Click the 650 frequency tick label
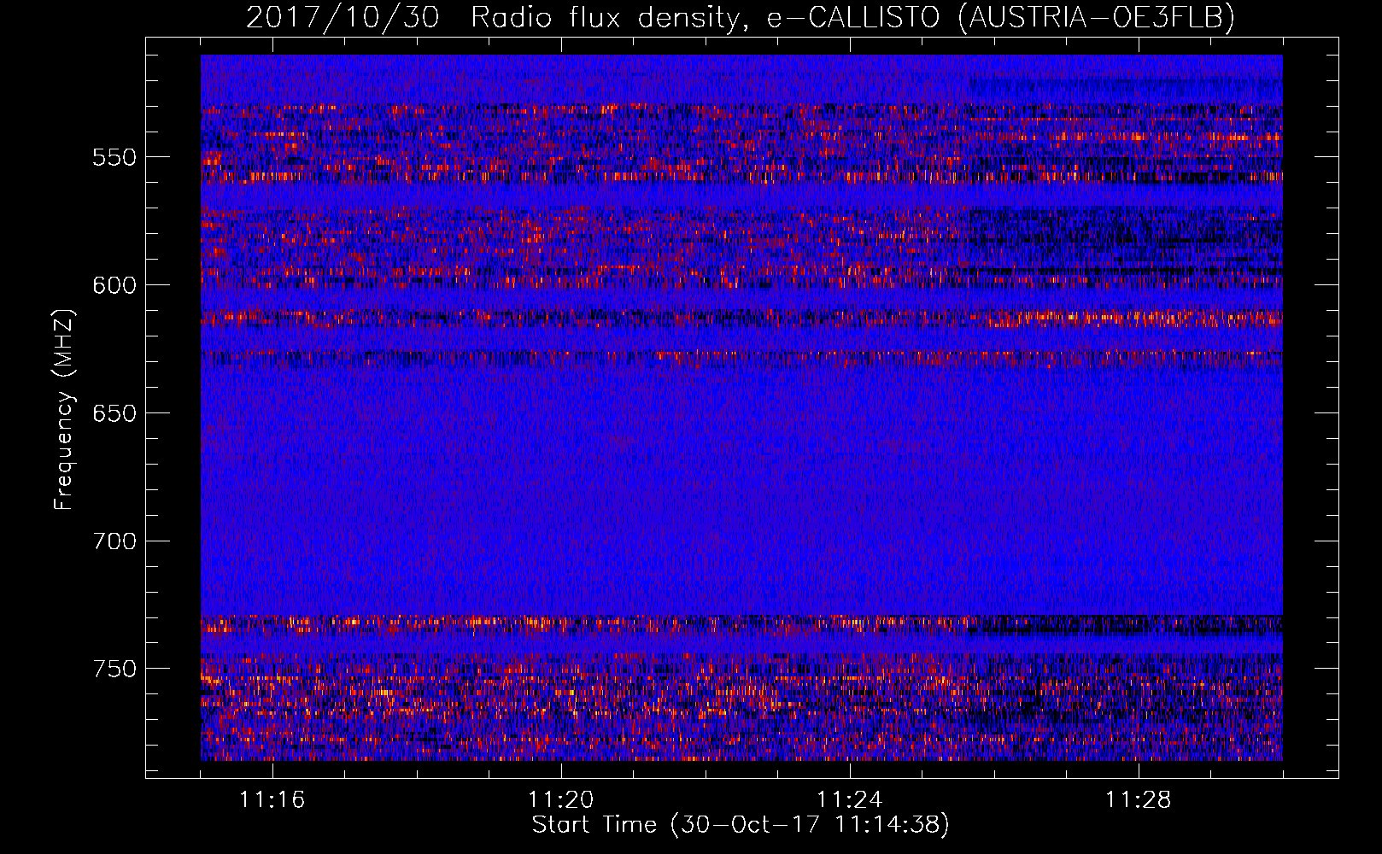1382x854 pixels. pyautogui.click(x=114, y=413)
